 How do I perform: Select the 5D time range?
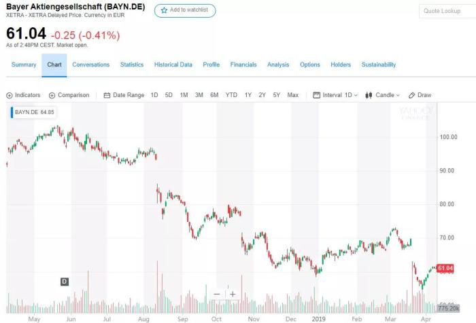click(169, 95)
